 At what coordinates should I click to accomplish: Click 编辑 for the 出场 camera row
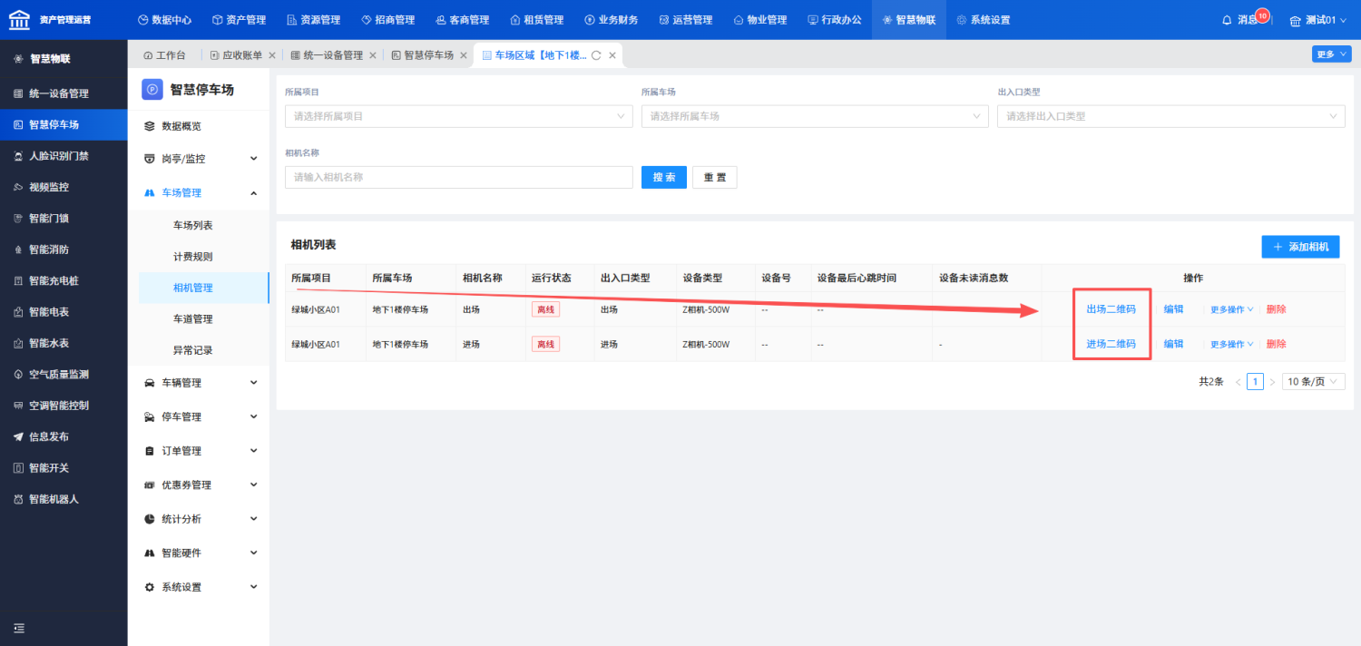[x=1174, y=309]
